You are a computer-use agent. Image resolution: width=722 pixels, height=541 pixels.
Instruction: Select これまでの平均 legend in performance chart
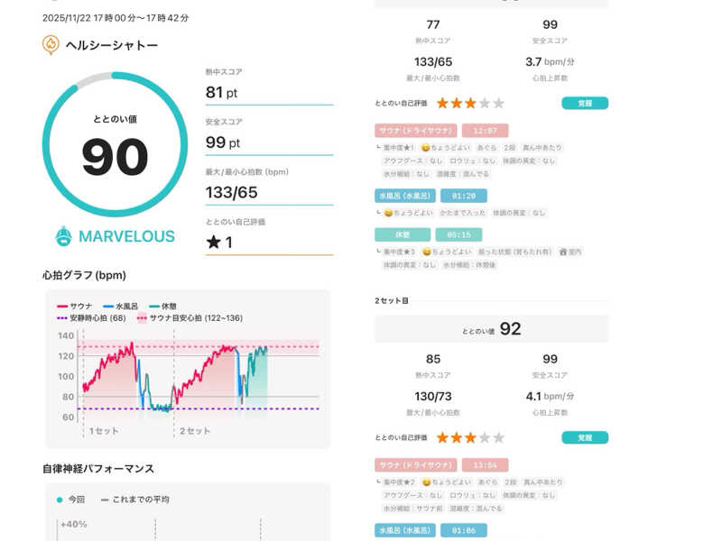point(134,499)
